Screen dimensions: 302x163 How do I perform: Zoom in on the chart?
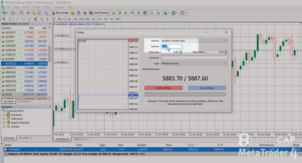pos(133,13)
